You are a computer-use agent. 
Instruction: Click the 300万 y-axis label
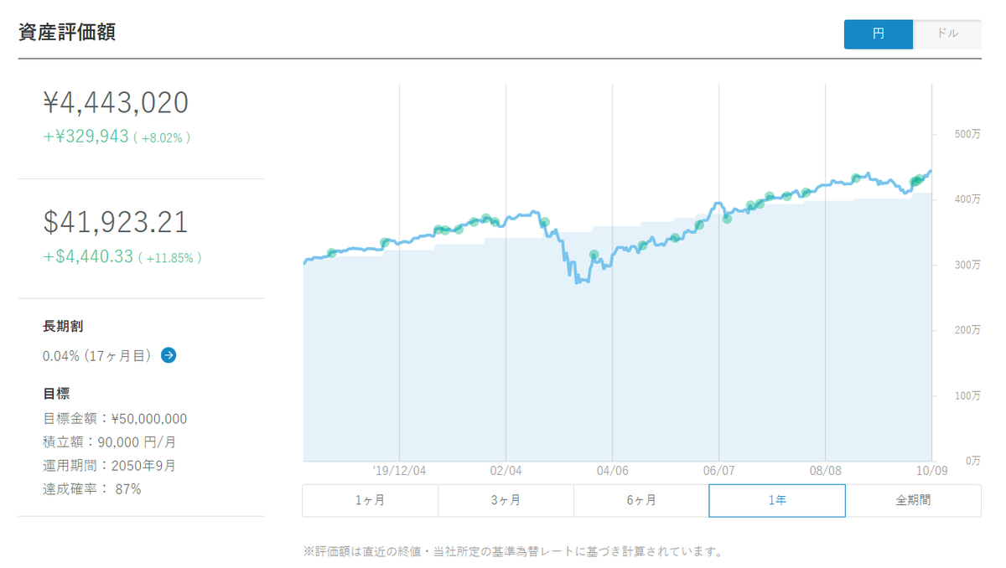[967, 265]
